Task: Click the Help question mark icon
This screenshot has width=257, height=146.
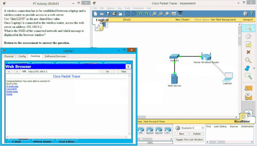Action: point(252,13)
